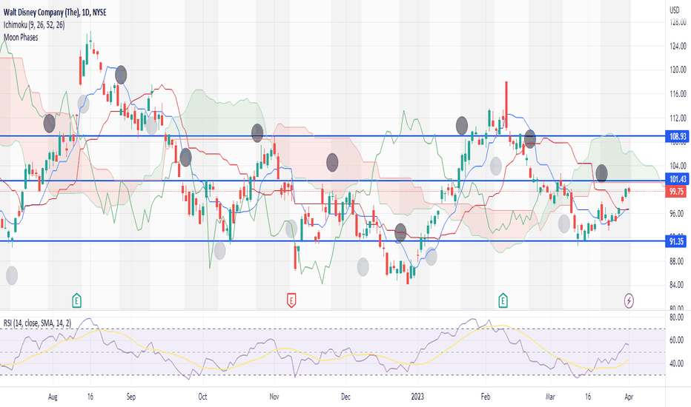Click the RSI 40.00 scale value

pyautogui.click(x=676, y=363)
